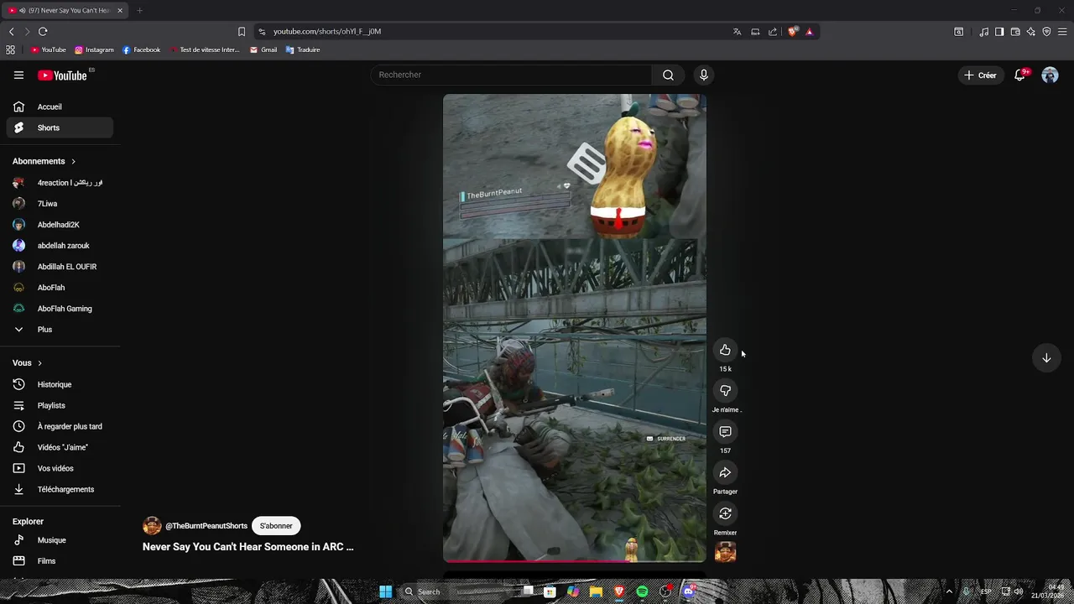The image size is (1074, 604).
Task: Open a new tab with plus button
Action: pyautogui.click(x=139, y=10)
